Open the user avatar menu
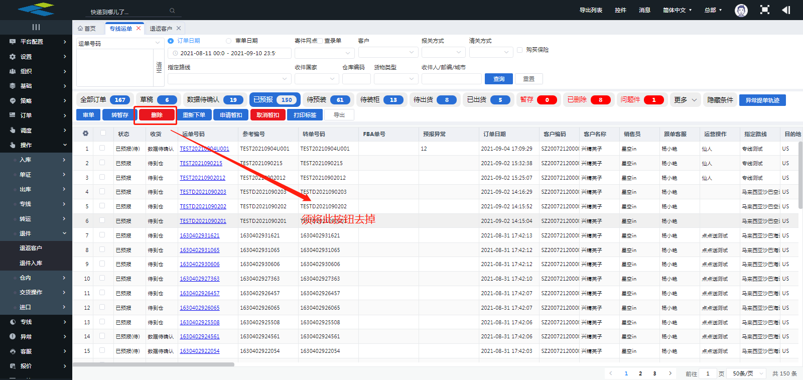This screenshot has height=380, width=803. 741,10
